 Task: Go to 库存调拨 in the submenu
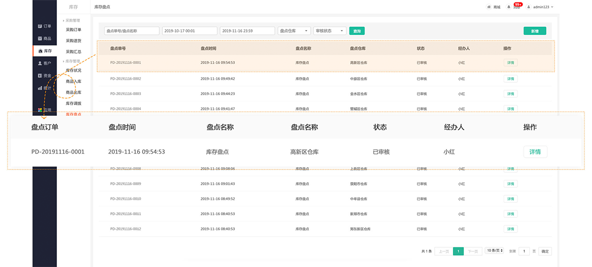tap(74, 103)
